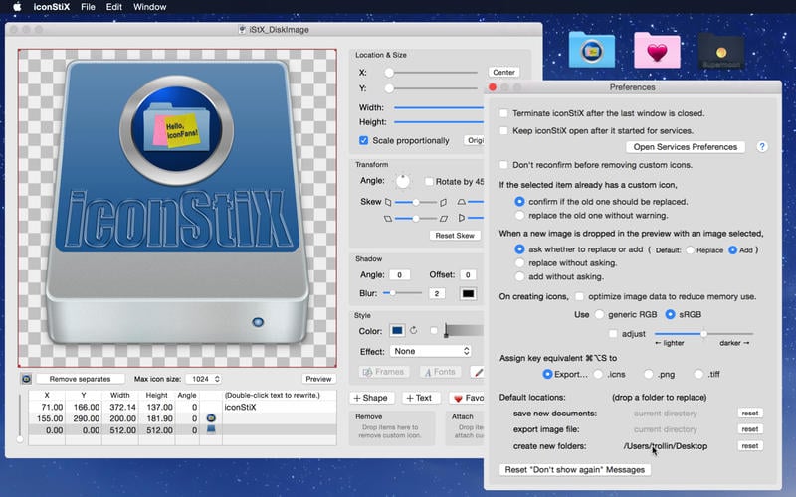Click the reset color circular arrow icon
796x497 pixels.
click(414, 331)
